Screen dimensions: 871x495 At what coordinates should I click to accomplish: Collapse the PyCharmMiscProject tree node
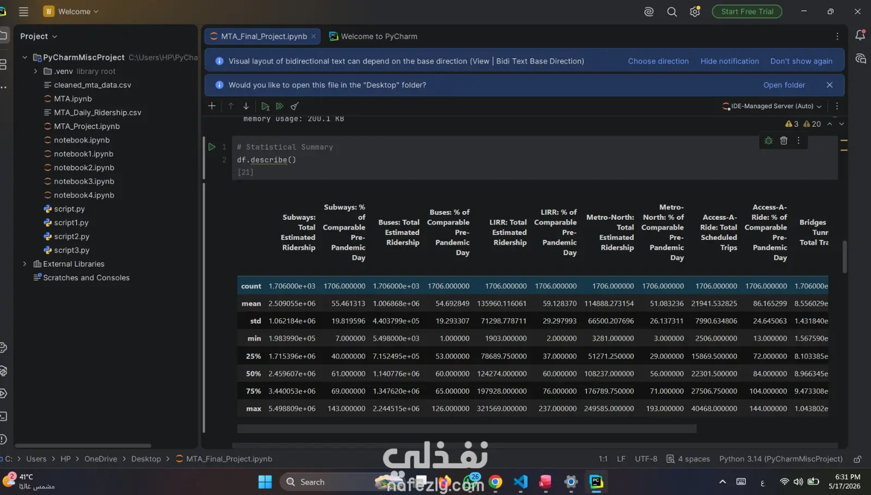tap(24, 57)
